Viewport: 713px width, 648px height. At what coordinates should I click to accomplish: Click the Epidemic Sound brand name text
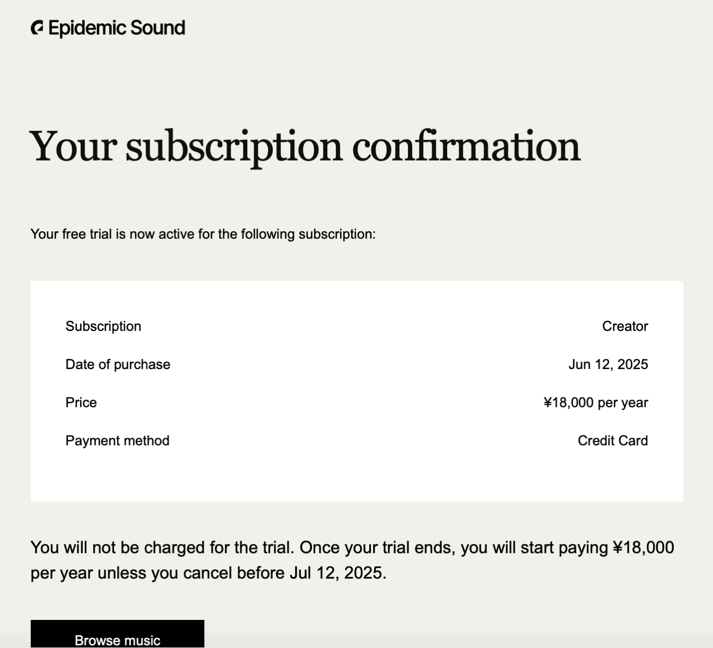pyautogui.click(x=117, y=28)
